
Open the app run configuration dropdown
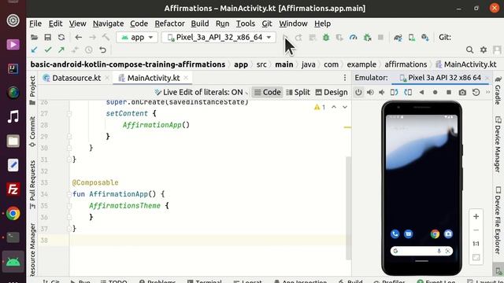point(137,37)
